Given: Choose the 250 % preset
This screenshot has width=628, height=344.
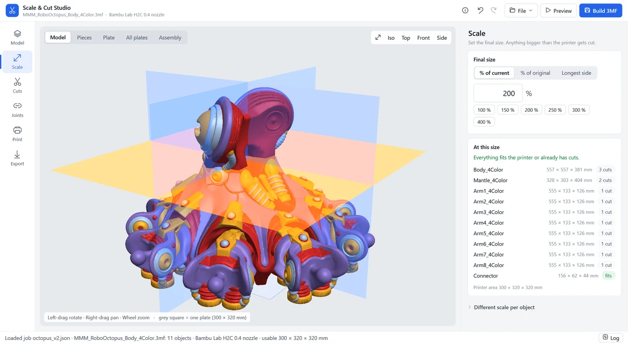Looking at the screenshot, I should click(555, 110).
